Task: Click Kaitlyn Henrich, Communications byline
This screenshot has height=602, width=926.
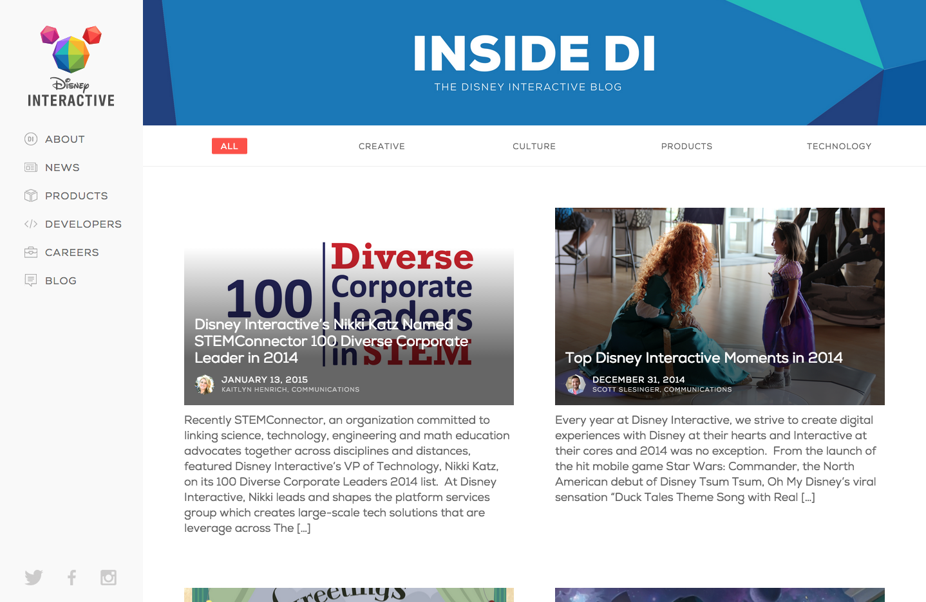Action: point(290,389)
